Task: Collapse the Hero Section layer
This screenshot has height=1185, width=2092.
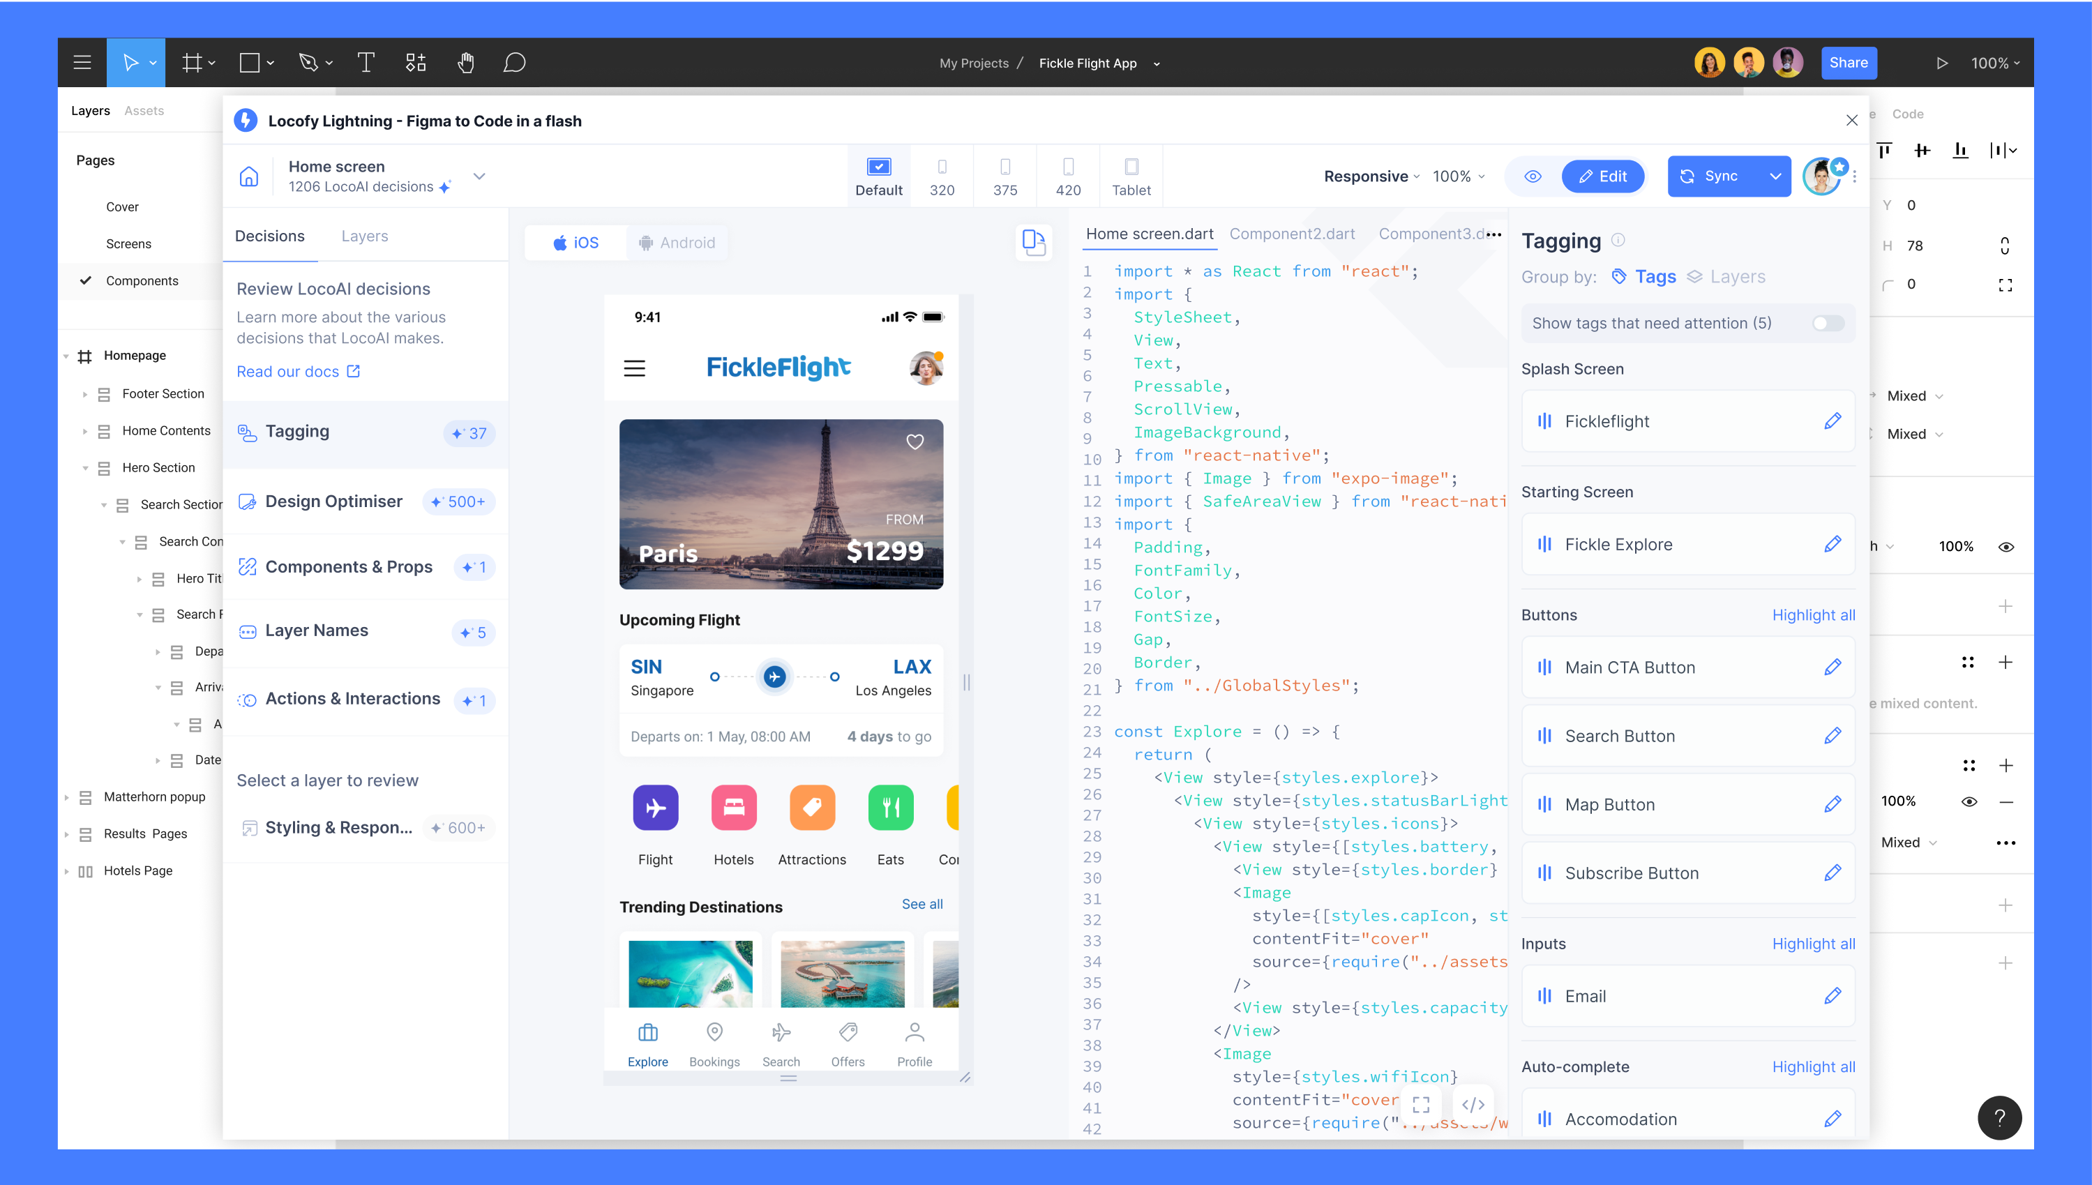Action: click(x=84, y=468)
